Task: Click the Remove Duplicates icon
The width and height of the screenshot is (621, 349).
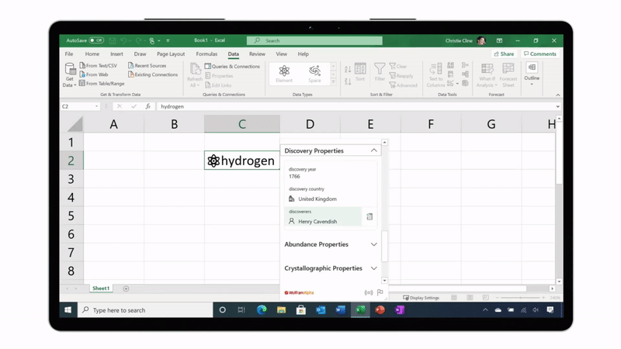Action: point(451,74)
